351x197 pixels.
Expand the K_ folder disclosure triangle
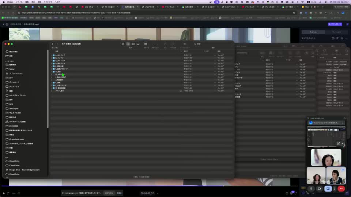coord(52,83)
